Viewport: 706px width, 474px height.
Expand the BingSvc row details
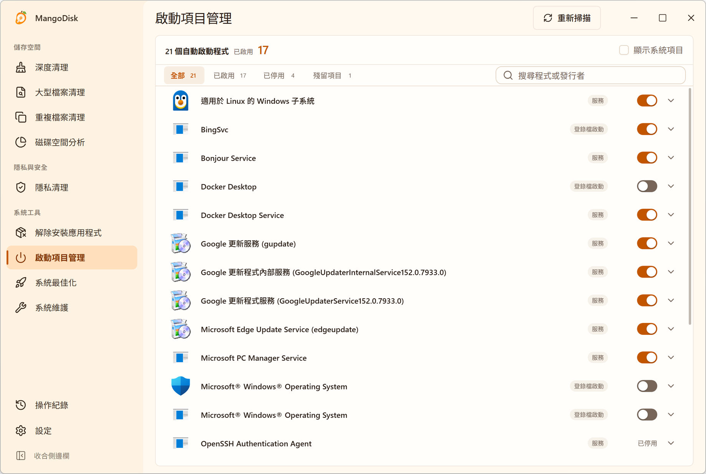[671, 129]
